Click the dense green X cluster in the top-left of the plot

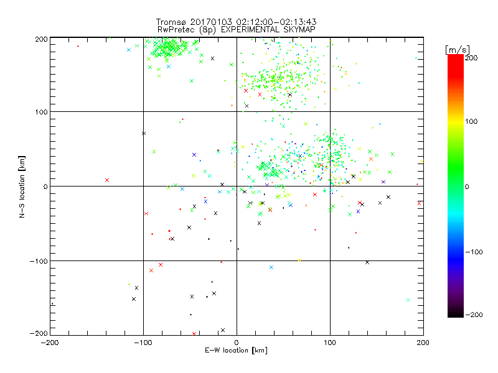(169, 48)
